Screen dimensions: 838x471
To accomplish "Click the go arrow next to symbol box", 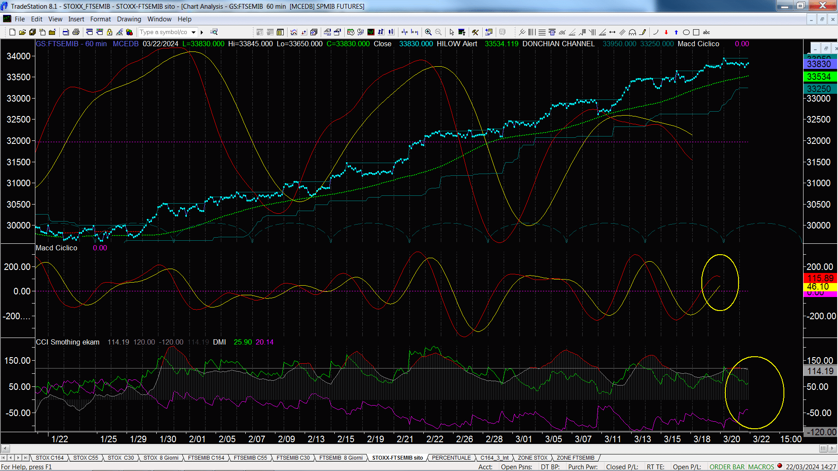I will (202, 32).
